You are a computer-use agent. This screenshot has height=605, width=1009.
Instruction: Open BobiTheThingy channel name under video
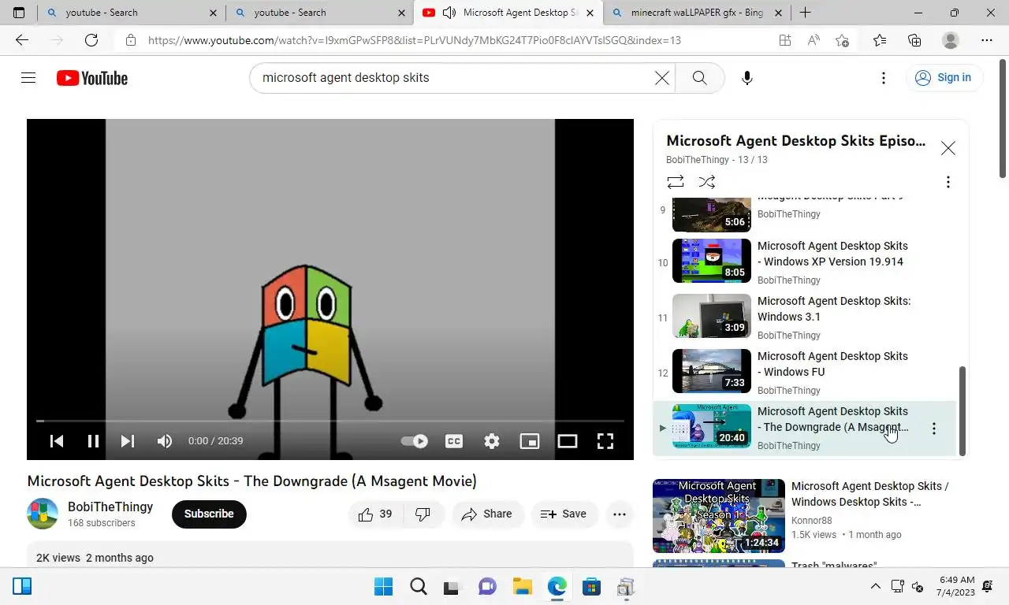[110, 507]
